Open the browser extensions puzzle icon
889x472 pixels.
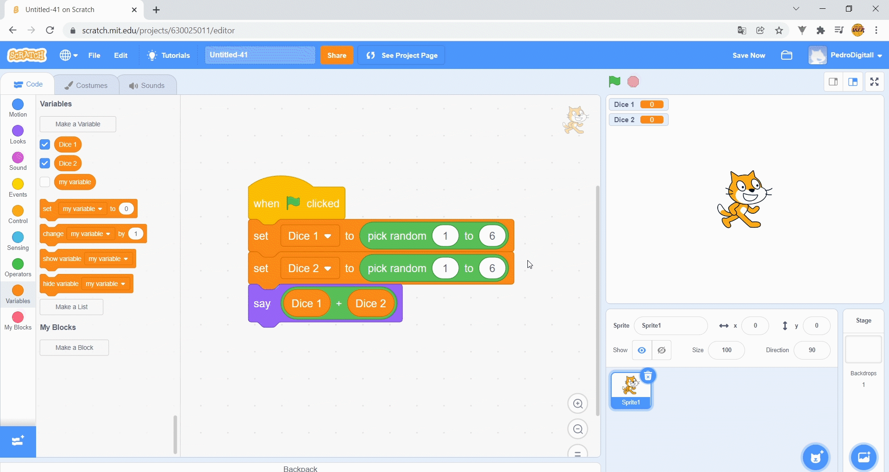(x=820, y=30)
